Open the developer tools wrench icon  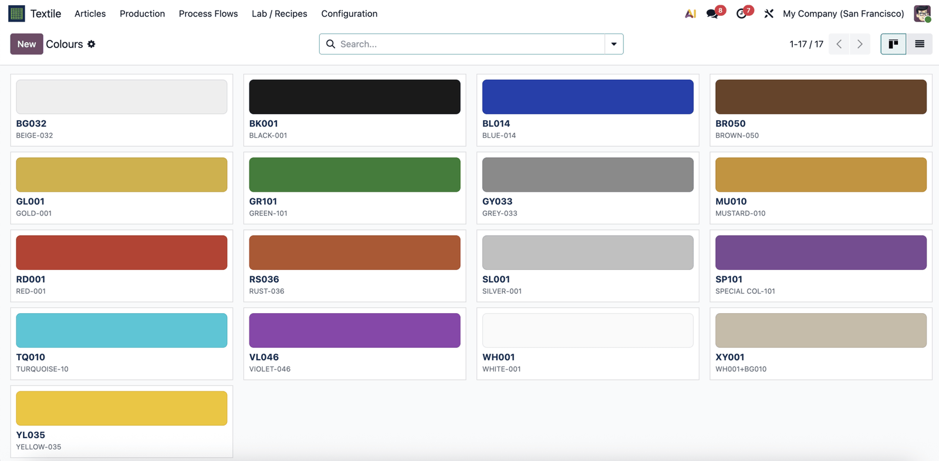[769, 13]
